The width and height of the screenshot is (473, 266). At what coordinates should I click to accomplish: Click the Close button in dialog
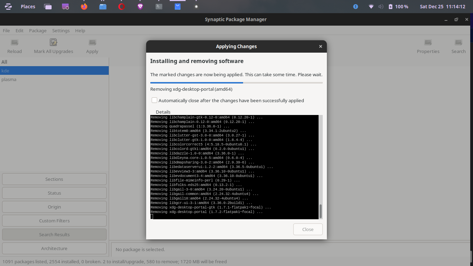coord(307,229)
